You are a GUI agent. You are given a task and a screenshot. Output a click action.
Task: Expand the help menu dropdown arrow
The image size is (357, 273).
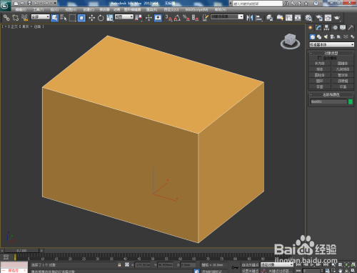[321, 4]
